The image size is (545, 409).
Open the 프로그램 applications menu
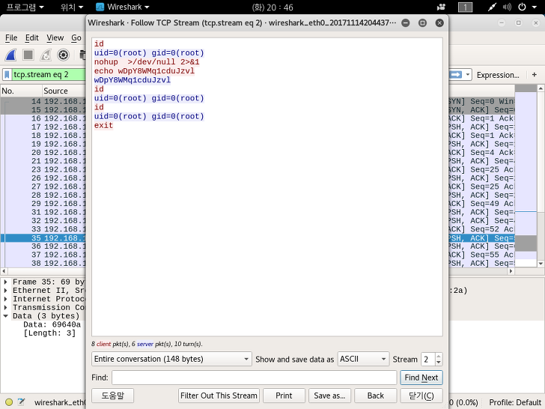click(x=25, y=7)
